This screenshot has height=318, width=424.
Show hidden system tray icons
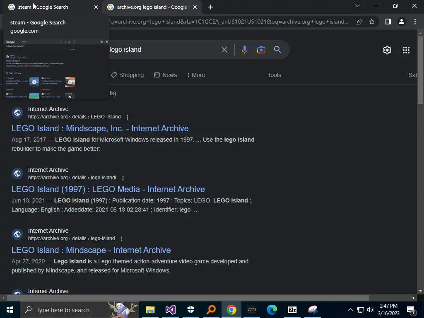[x=350, y=310]
